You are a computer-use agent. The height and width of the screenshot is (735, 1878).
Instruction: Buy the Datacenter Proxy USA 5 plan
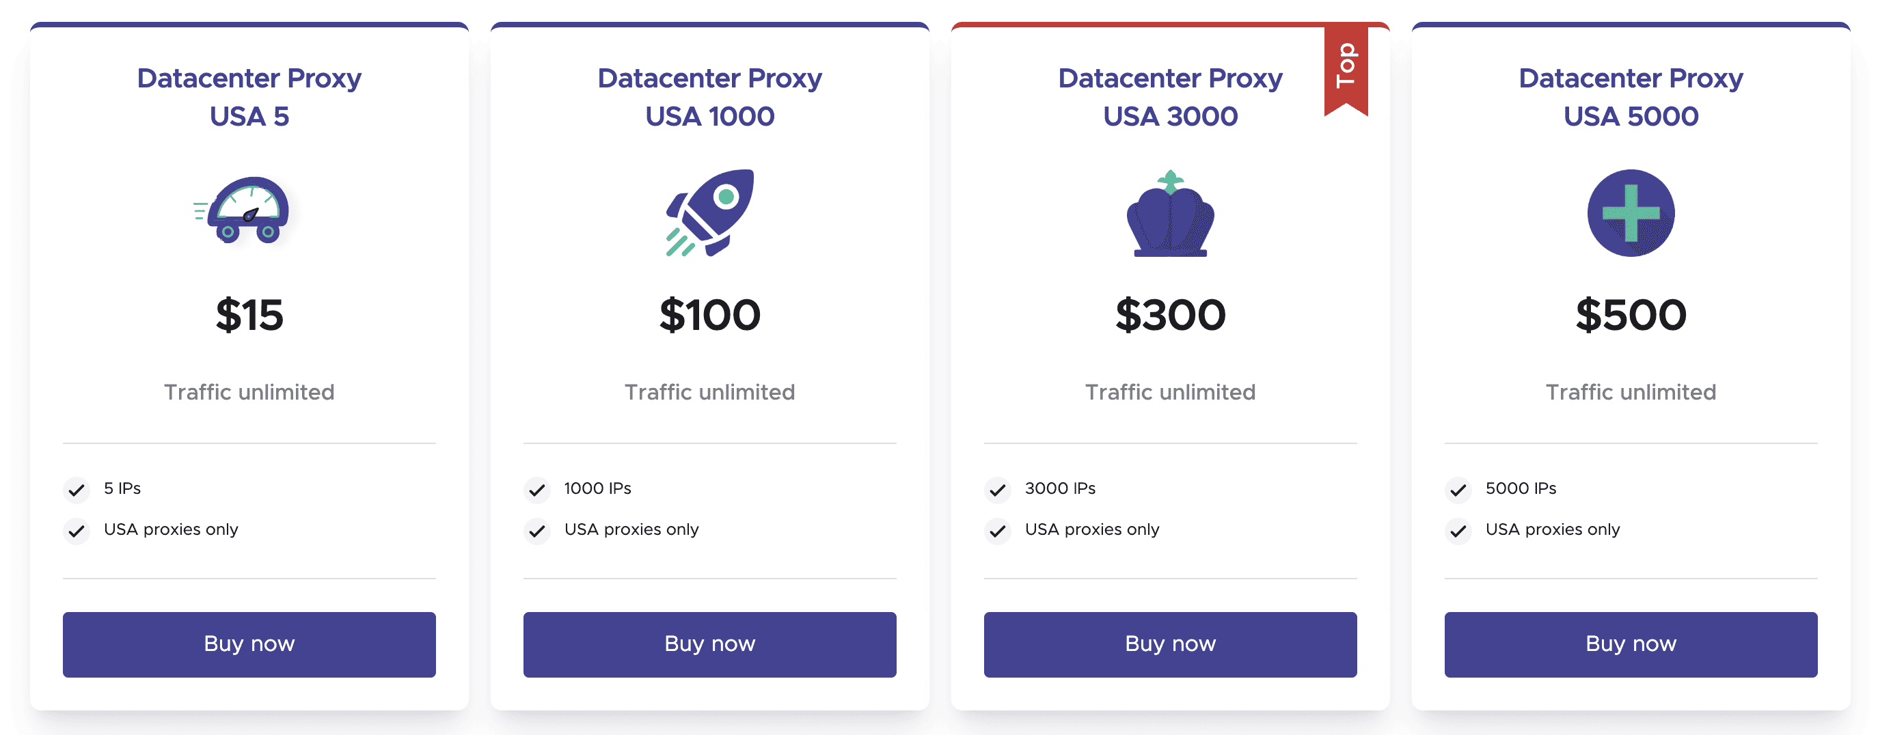pyautogui.click(x=249, y=644)
